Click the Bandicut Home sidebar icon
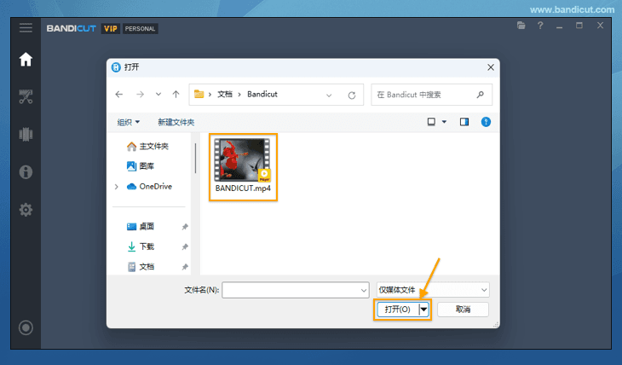This screenshot has height=365, width=622. [26, 60]
